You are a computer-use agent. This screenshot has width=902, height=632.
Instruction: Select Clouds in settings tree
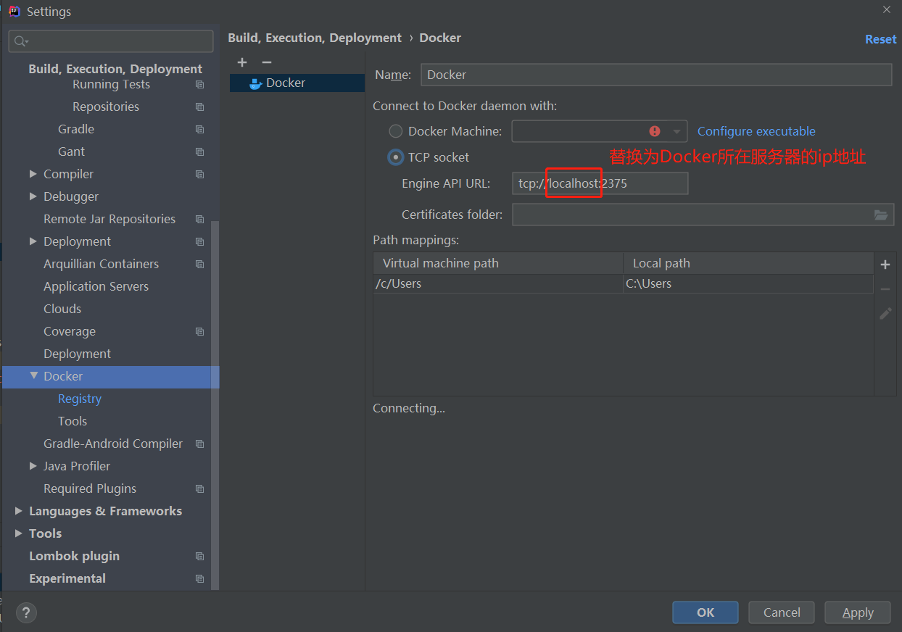click(x=62, y=309)
